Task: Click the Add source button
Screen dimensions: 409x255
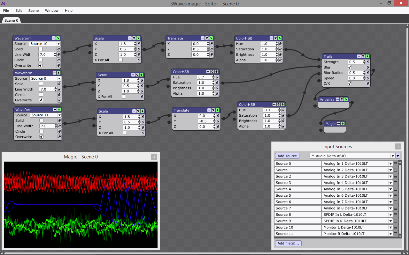Action: coord(287,156)
